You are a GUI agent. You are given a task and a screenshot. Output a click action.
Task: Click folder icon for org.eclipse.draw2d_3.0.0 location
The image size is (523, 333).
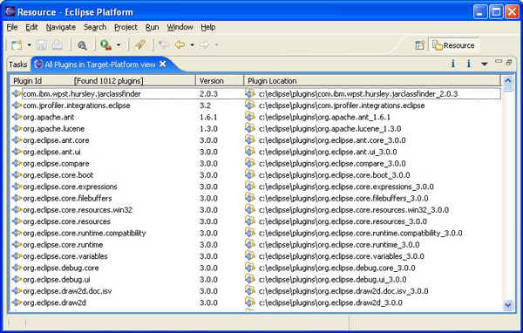(250, 302)
